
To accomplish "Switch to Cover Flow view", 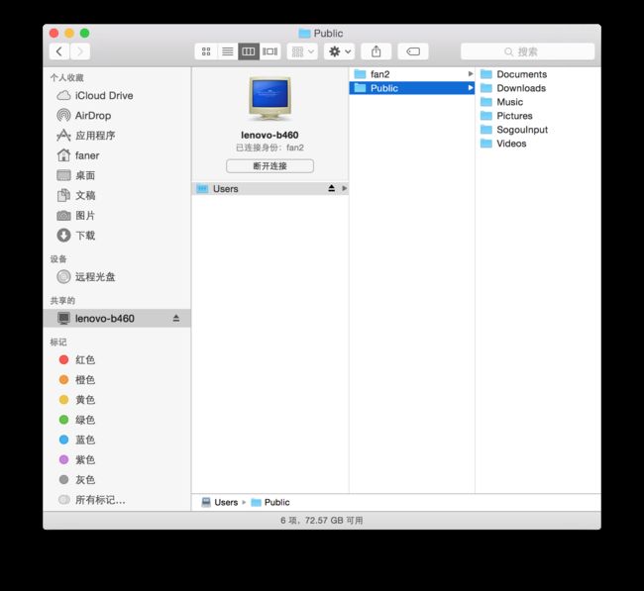I will click(x=270, y=51).
